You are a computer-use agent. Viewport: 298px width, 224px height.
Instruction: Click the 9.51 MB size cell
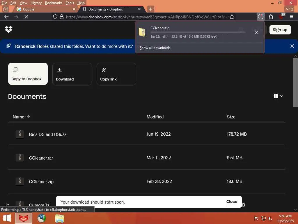235,158
